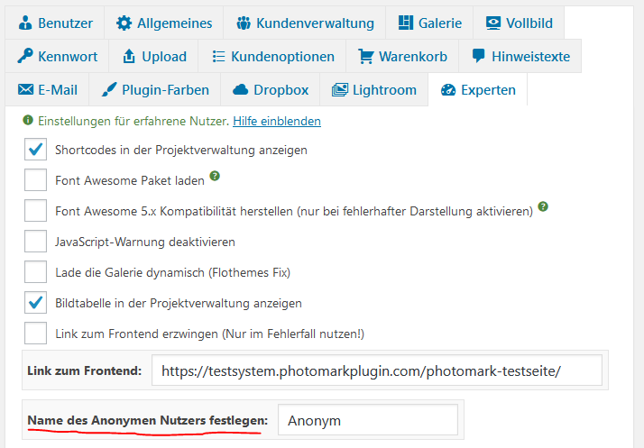Uncheck Shortcodes in der Projektverwaltung anzeigen
This screenshot has height=448, width=644.
[x=36, y=150]
